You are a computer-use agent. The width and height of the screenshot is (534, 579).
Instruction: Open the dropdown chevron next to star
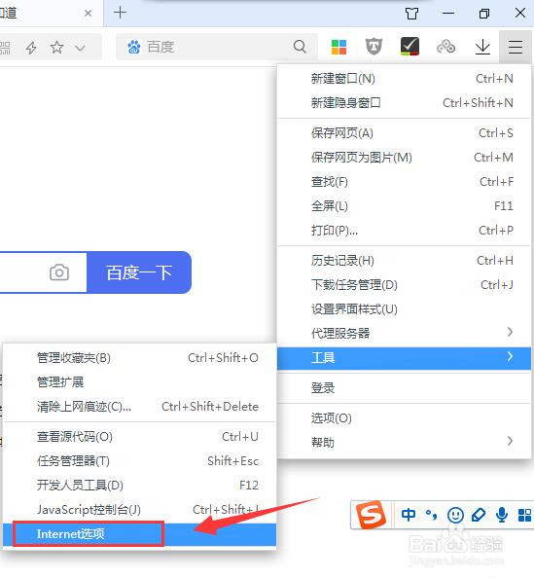click(x=80, y=48)
